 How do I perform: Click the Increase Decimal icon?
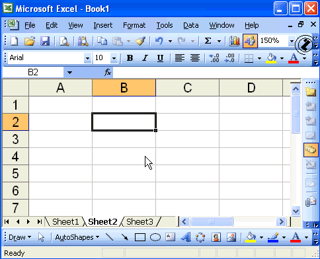pos(214,58)
